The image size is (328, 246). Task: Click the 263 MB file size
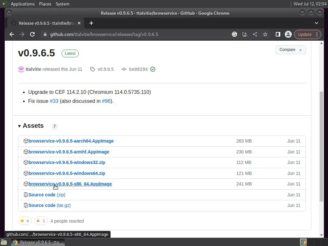pos(244,141)
